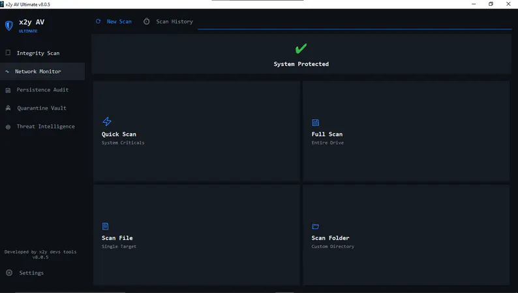518x293 pixels.
Task: Restore down the x2y AV window
Action: [x=491, y=4]
